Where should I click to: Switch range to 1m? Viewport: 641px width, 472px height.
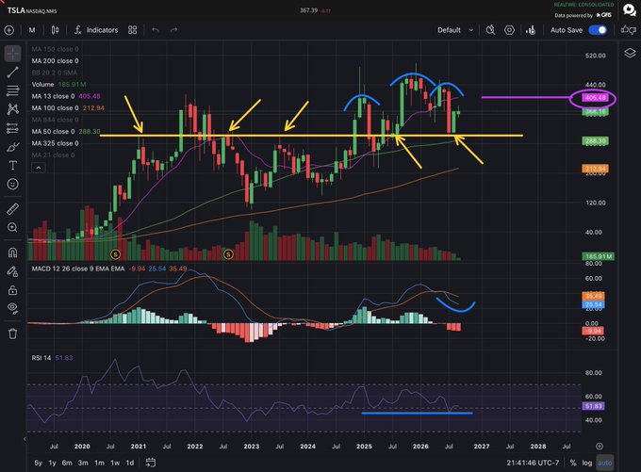pyautogui.click(x=99, y=463)
